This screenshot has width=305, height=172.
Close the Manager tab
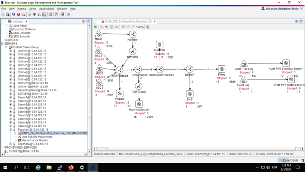pos(26,21)
